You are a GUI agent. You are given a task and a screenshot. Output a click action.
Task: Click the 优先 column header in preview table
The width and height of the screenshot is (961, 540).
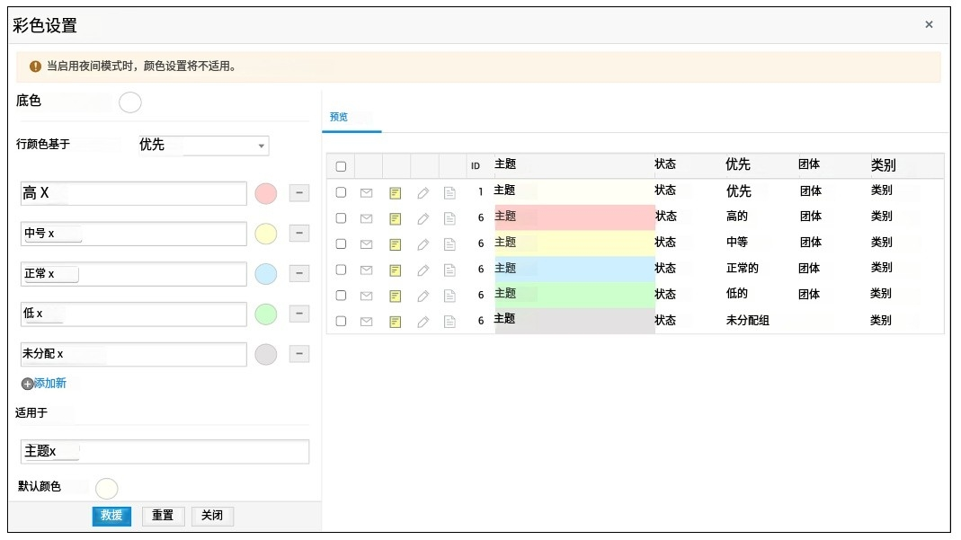click(x=737, y=165)
